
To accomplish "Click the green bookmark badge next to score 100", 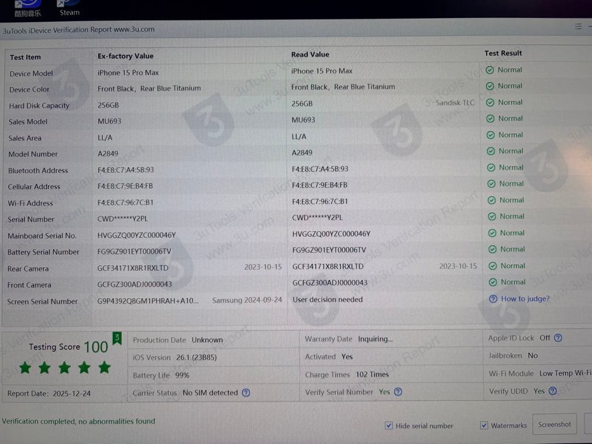I will tap(117, 338).
